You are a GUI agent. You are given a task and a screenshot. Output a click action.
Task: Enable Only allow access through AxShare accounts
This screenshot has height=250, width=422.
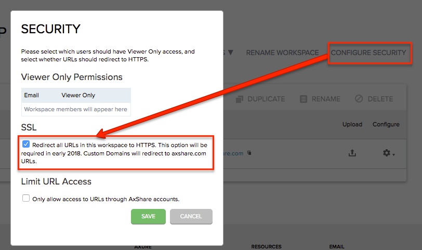(x=26, y=199)
